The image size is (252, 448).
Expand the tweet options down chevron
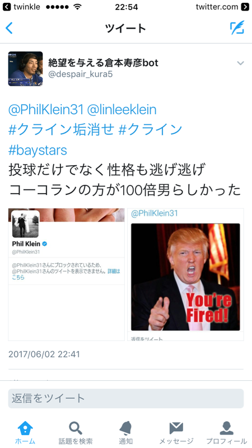tap(241, 63)
